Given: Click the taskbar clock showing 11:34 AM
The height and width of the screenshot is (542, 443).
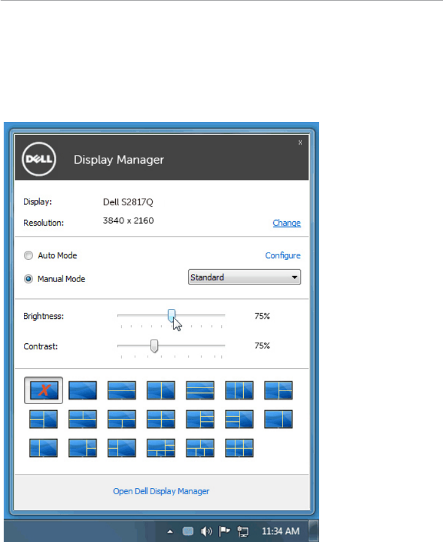Looking at the screenshot, I should [281, 532].
